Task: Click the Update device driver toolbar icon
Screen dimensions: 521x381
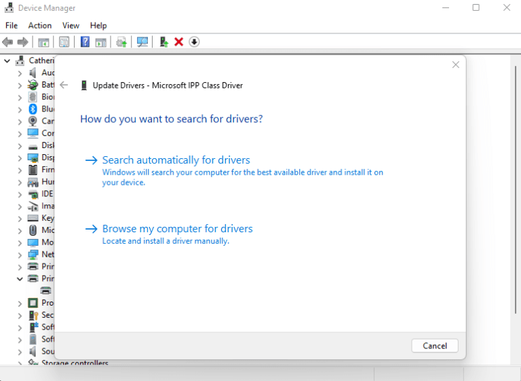Action: (163, 42)
